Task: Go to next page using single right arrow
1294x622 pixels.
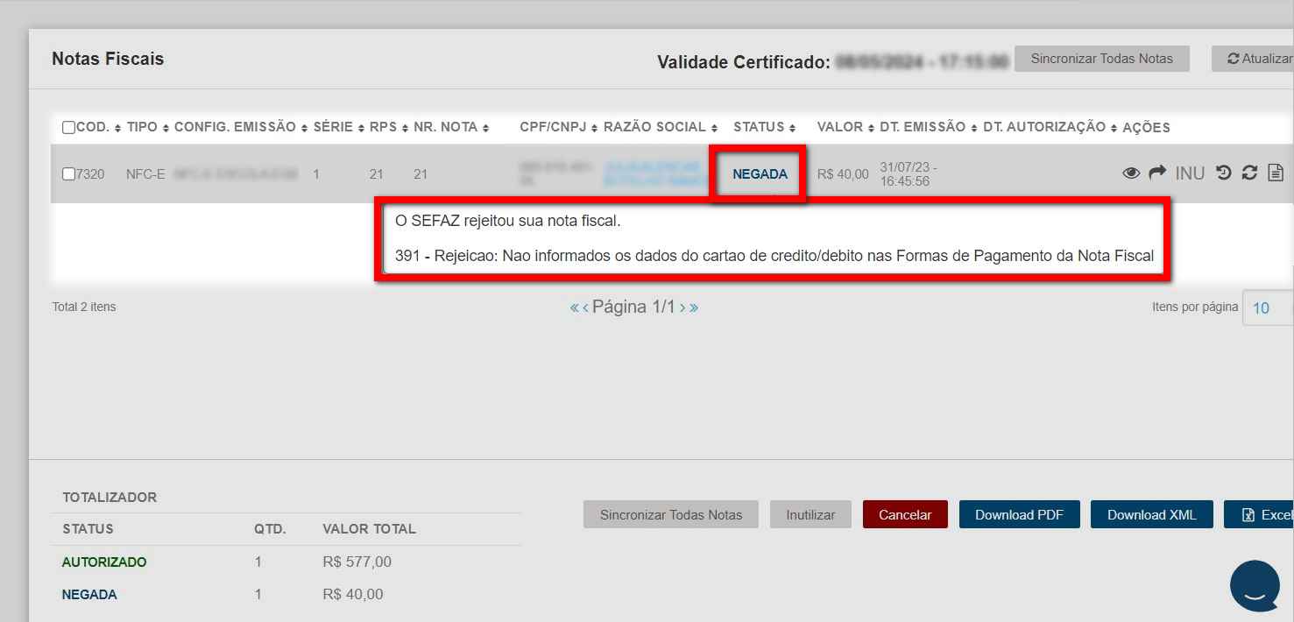Action: [x=682, y=307]
